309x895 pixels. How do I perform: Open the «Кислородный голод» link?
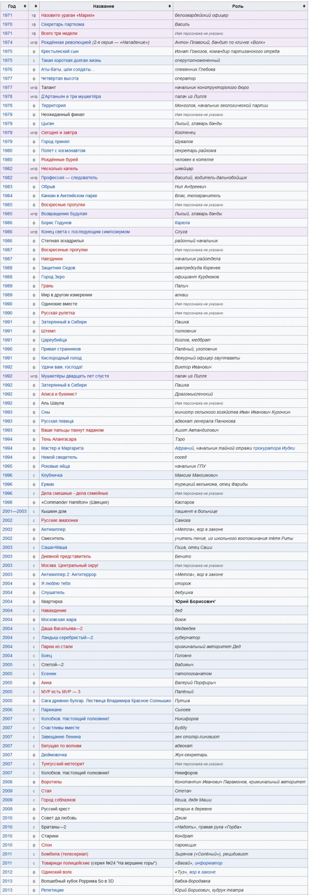(x=61, y=358)
